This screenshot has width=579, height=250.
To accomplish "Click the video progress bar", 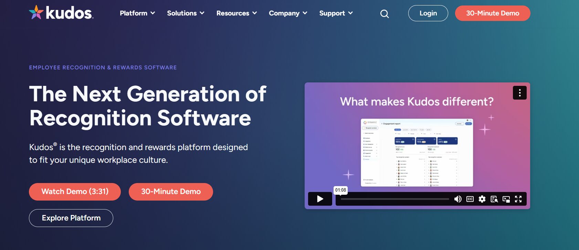I will (395, 199).
